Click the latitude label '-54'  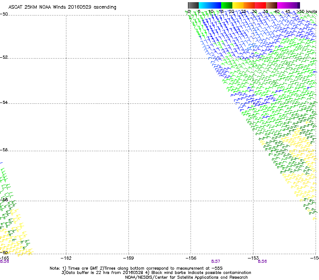pyautogui.click(x=4, y=102)
